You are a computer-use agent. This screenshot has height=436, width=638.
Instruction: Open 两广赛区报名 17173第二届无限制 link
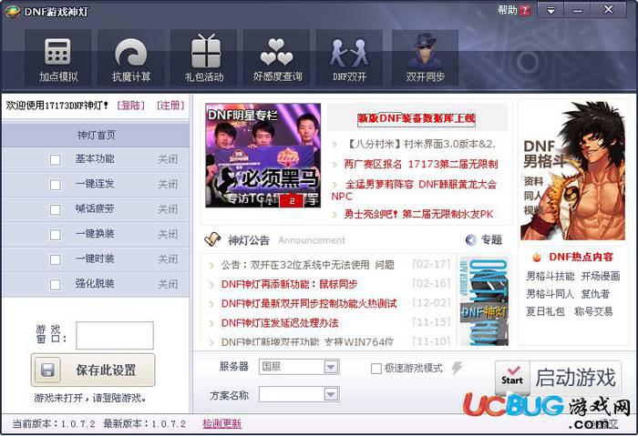(x=421, y=164)
